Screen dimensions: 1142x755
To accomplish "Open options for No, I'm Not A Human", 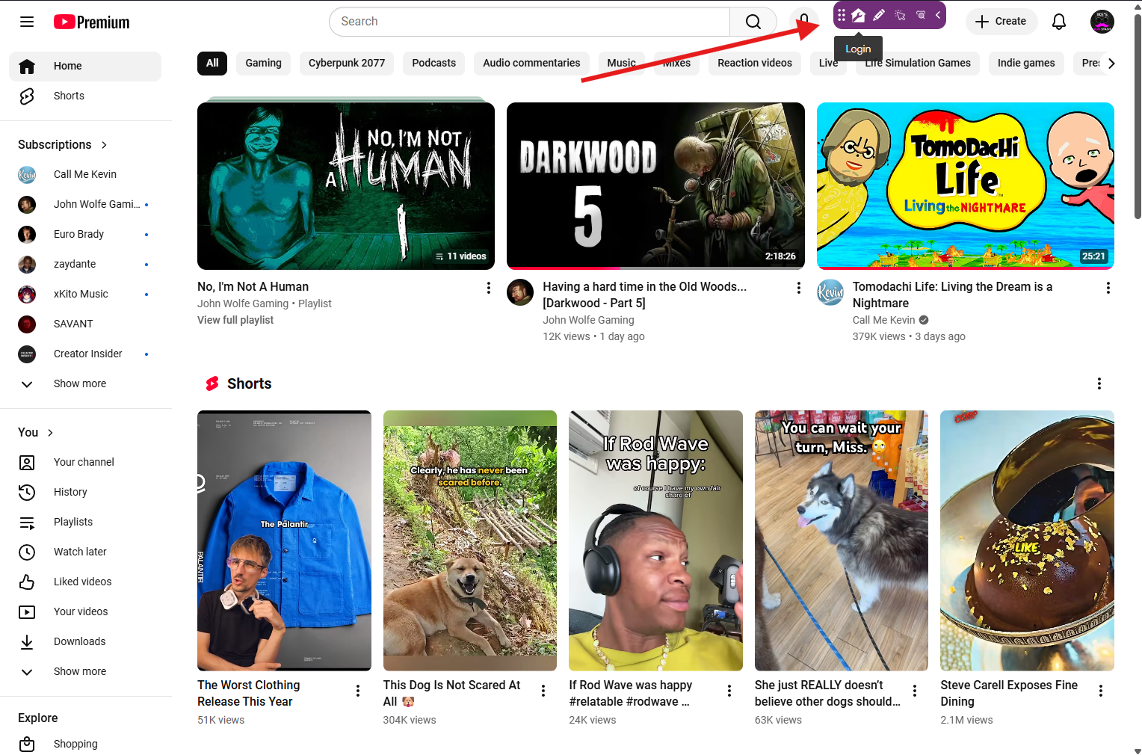I will coord(489,288).
